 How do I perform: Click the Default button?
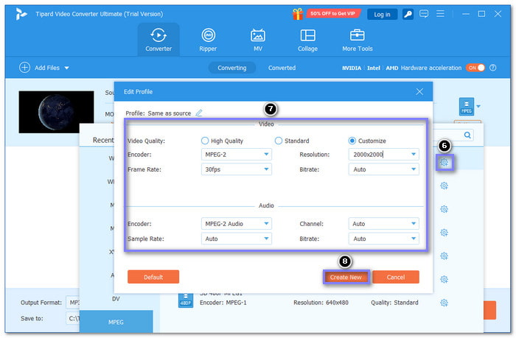[153, 277]
